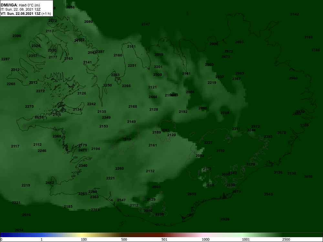Click the height value 3179
The height and width of the screenshot is (242, 323).
(251, 165)
